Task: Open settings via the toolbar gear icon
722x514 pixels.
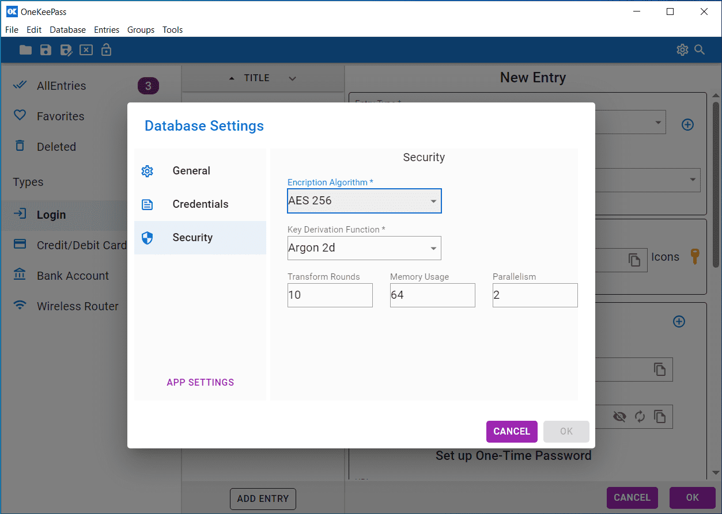Action: (x=682, y=50)
